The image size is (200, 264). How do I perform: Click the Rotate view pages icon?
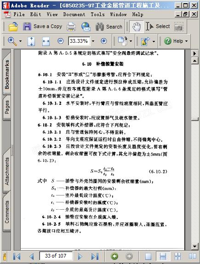pos(123,41)
